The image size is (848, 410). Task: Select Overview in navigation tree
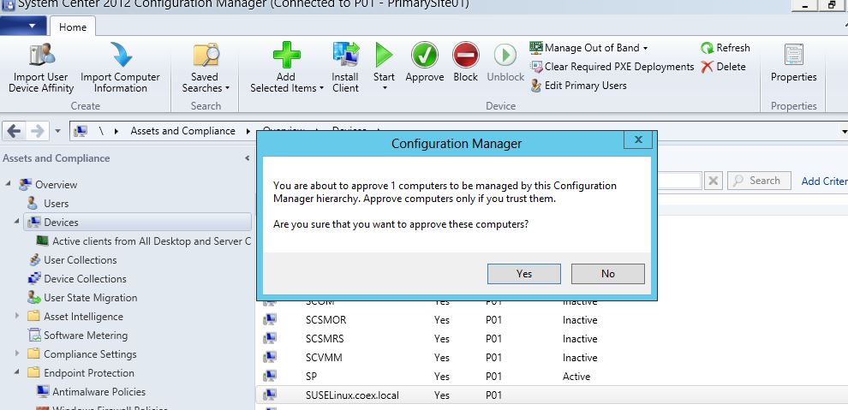tap(56, 185)
